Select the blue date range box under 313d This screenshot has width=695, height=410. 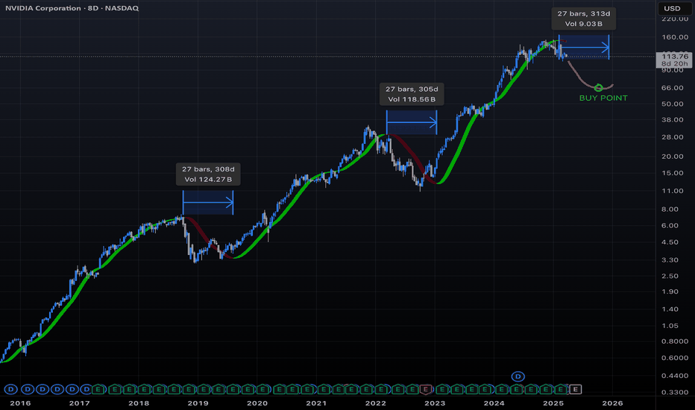click(584, 47)
